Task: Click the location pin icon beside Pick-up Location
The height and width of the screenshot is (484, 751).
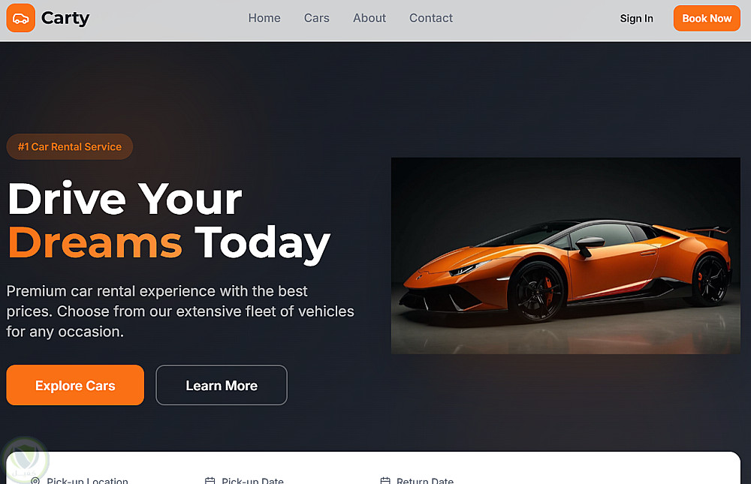Action: (35, 480)
